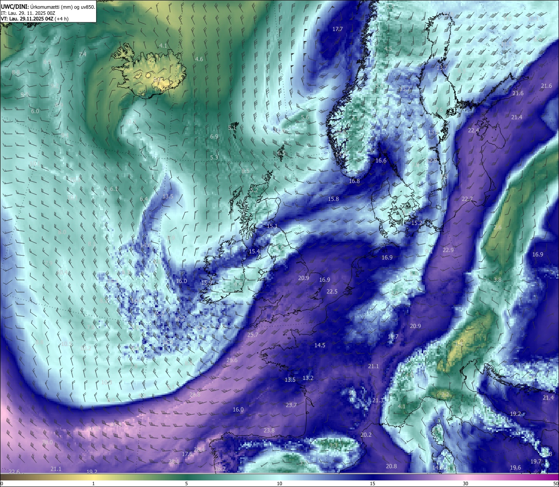The height and width of the screenshot is (487, 559).
Task: Select the 21.3 value in southern France
Action: pyautogui.click(x=378, y=401)
